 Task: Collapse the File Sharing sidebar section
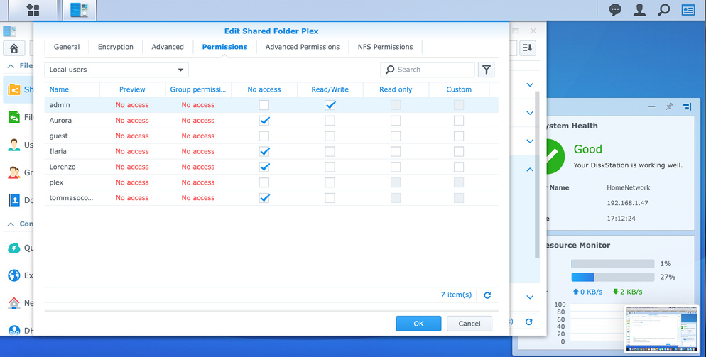click(x=11, y=66)
